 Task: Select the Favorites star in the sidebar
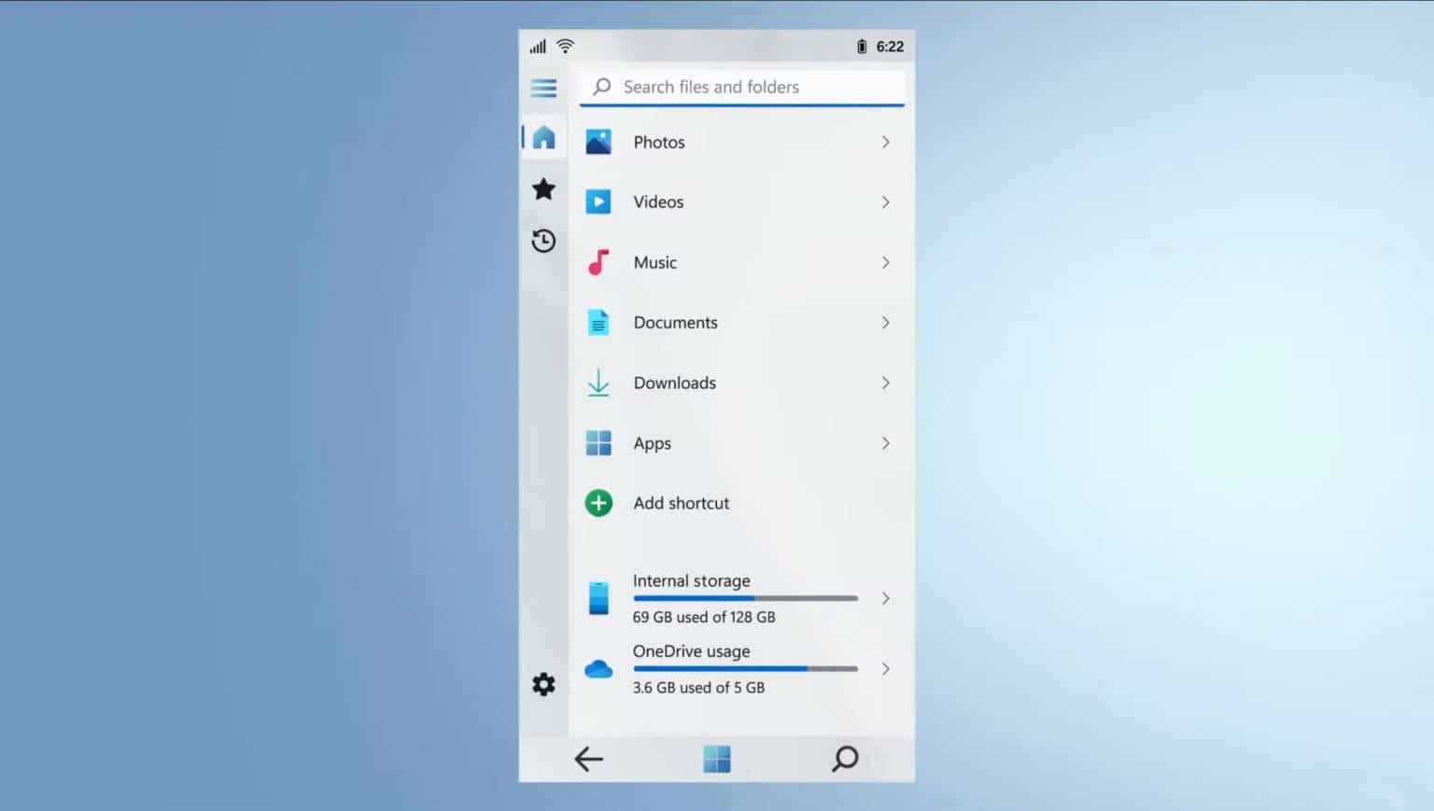pyautogui.click(x=543, y=189)
